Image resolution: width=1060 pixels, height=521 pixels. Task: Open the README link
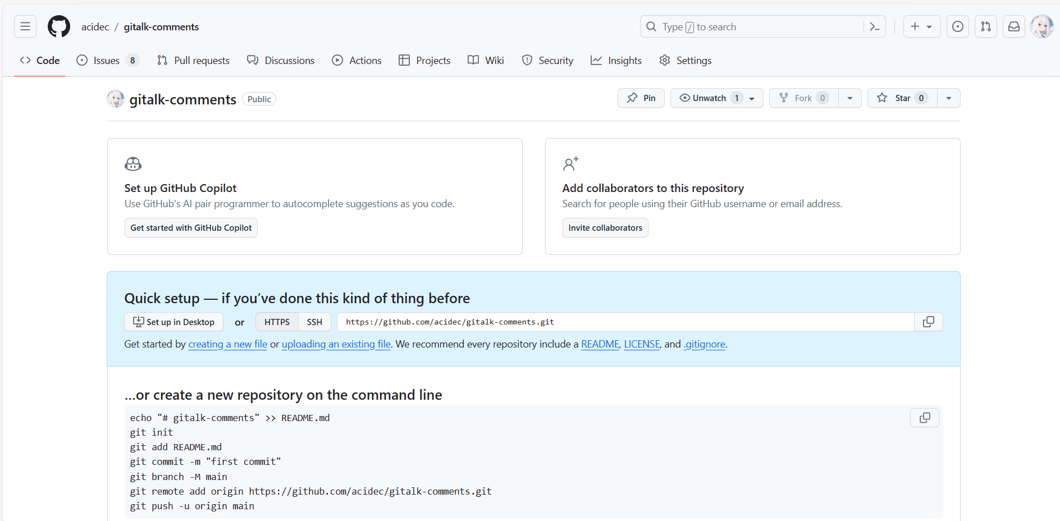pyautogui.click(x=600, y=344)
